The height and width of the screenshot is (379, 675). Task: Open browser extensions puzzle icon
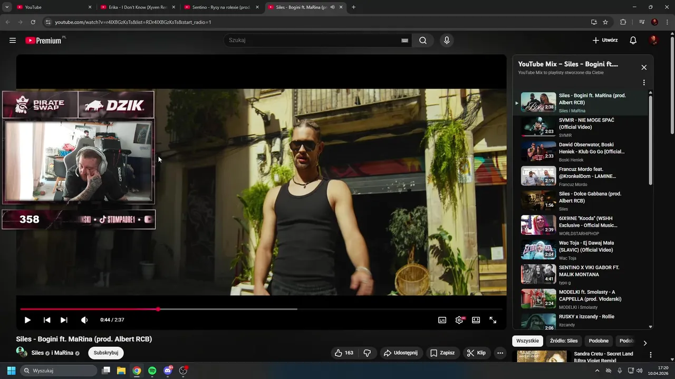623,22
